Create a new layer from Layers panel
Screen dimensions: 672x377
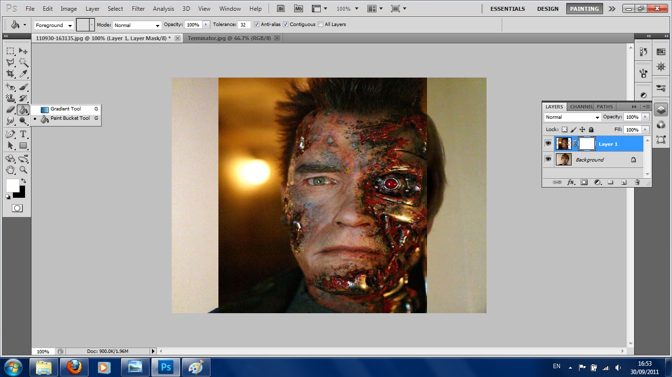(x=624, y=182)
